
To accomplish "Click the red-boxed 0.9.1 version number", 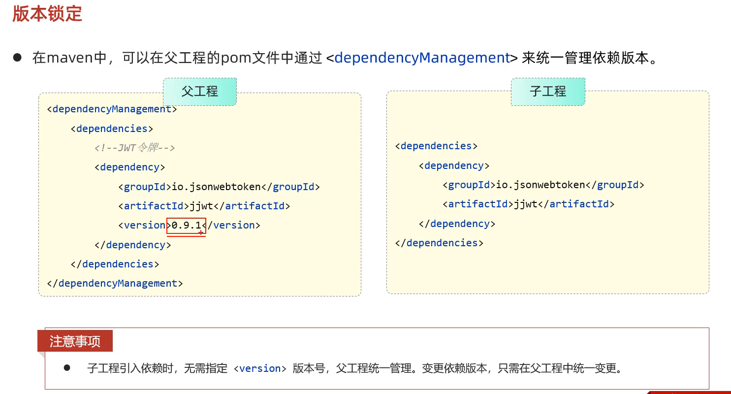I will tap(186, 226).
